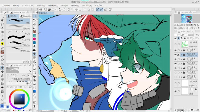Click the hue ring of color wheel

(19, 90)
